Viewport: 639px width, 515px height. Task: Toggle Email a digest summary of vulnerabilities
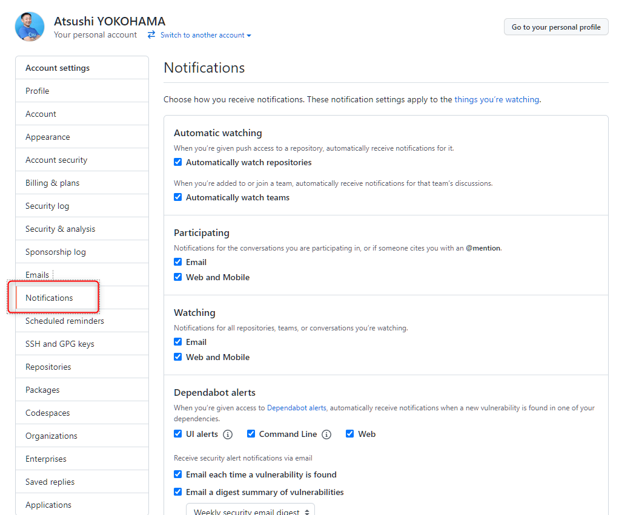click(177, 491)
